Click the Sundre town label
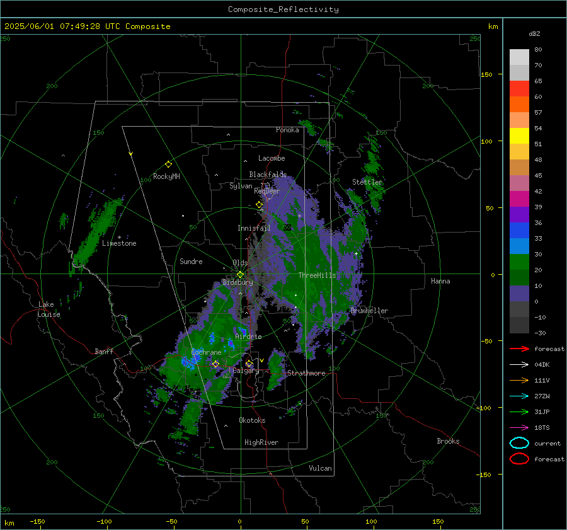Viewport: 567px width, 530px height. pyautogui.click(x=191, y=261)
